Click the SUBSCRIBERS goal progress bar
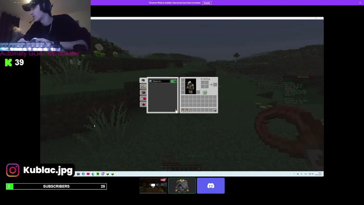The height and width of the screenshot is (205, 364). (x=56, y=186)
